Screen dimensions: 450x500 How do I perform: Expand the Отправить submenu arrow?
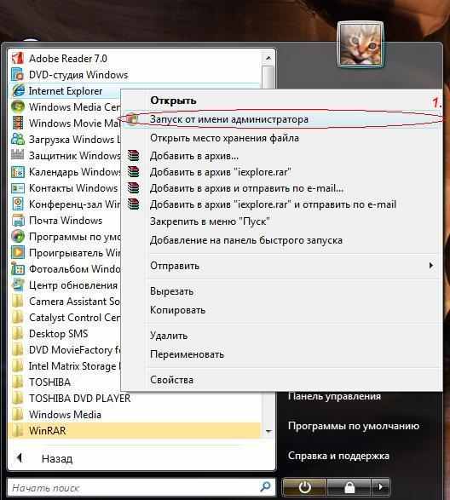tap(431, 265)
